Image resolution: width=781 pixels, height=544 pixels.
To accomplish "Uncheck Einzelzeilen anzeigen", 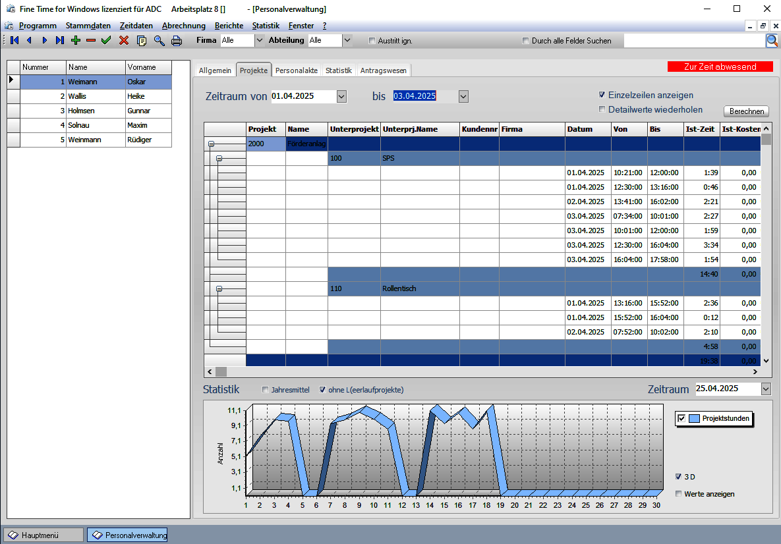I will 602,95.
